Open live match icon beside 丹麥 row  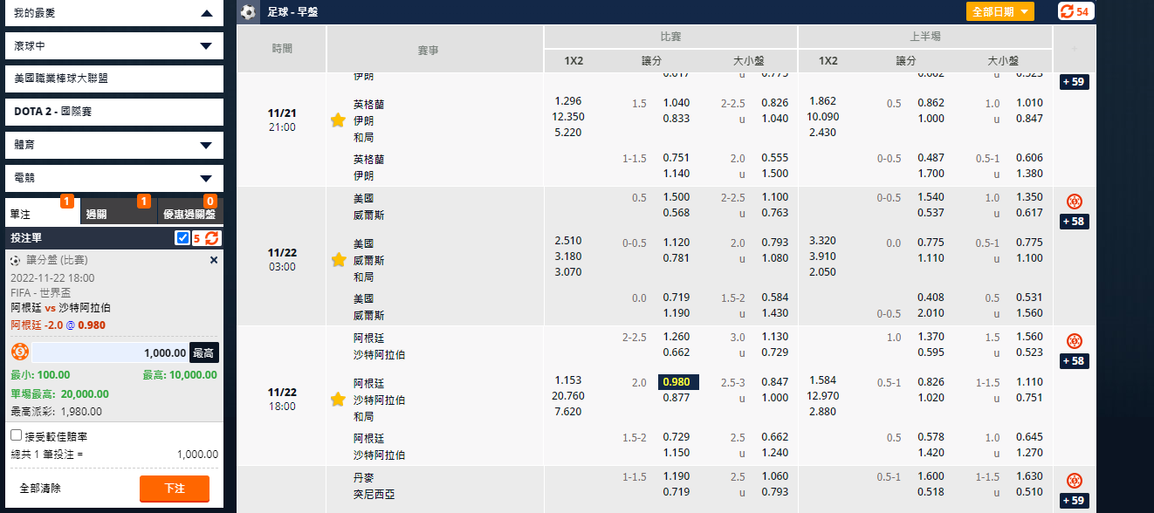coord(1074,480)
